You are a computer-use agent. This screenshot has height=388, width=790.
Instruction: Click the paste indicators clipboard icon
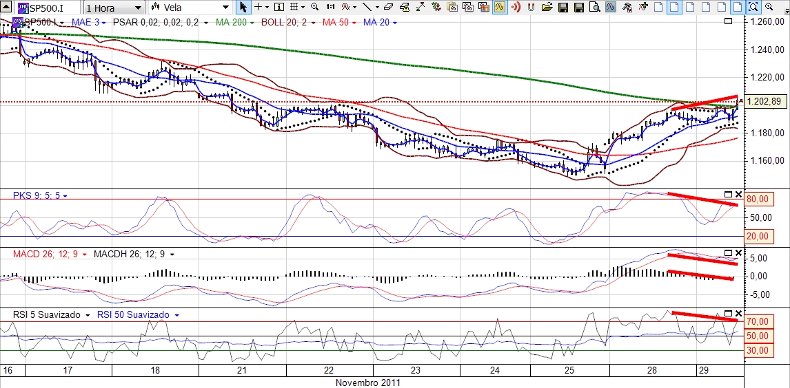pos(452,7)
